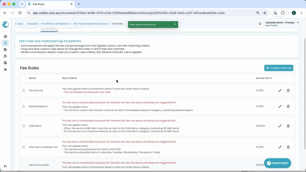The height and width of the screenshot is (172, 306).
Task: Select the Fee Rules browser tab
Action: (50, 4)
